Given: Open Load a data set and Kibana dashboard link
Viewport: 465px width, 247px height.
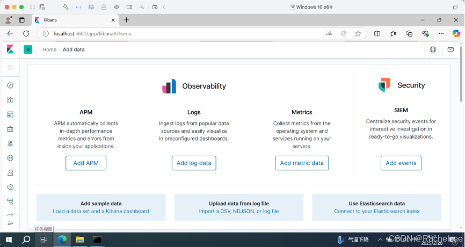Looking at the screenshot, I should 101,211.
